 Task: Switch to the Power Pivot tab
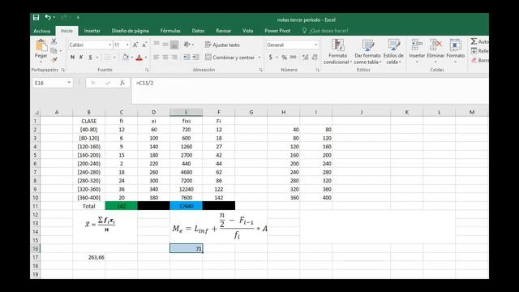coord(277,31)
